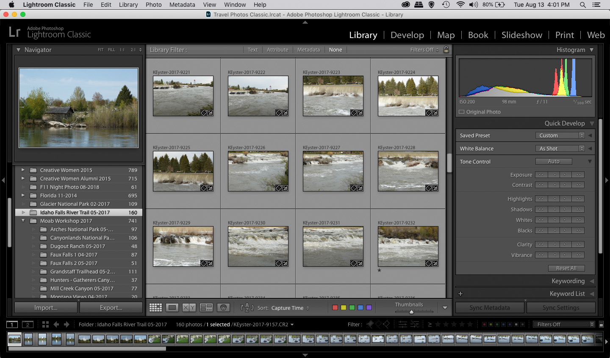Select thumbnail KEyster-2017-9229
The height and width of the screenshot is (358, 610).
pyautogui.click(x=183, y=245)
